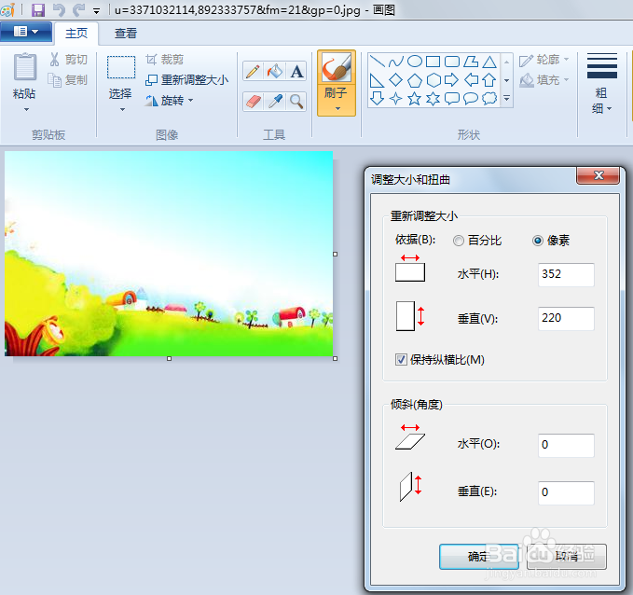This screenshot has width=633, height=595.
Task: Choose the Up arrow shape
Action: click(x=489, y=80)
